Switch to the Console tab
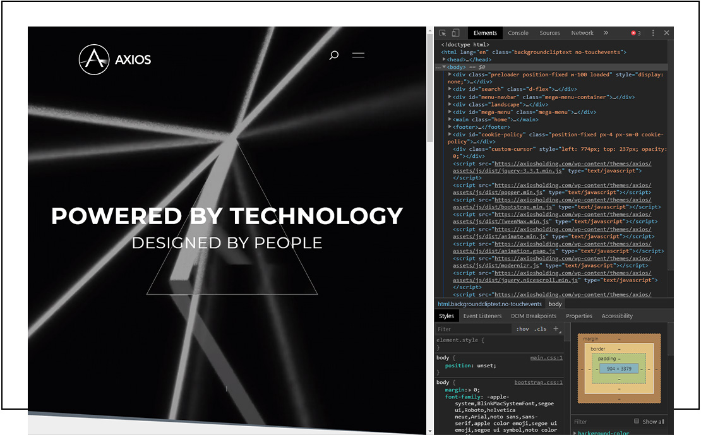 pos(518,33)
